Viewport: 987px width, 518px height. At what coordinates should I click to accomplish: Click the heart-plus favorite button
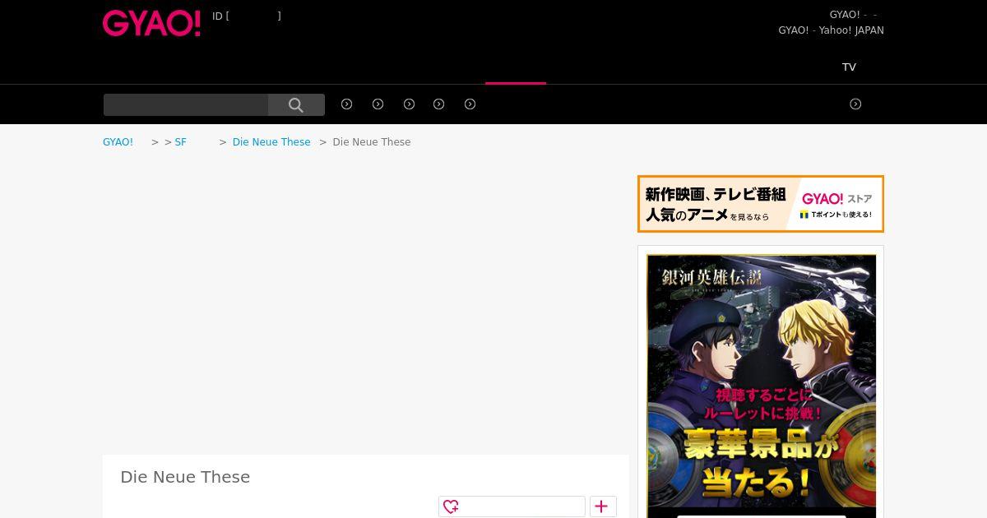(x=512, y=506)
